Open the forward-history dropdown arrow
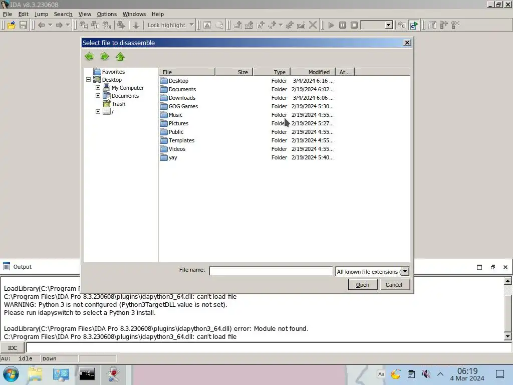Viewport: 513px width, 385px height. (x=68, y=25)
